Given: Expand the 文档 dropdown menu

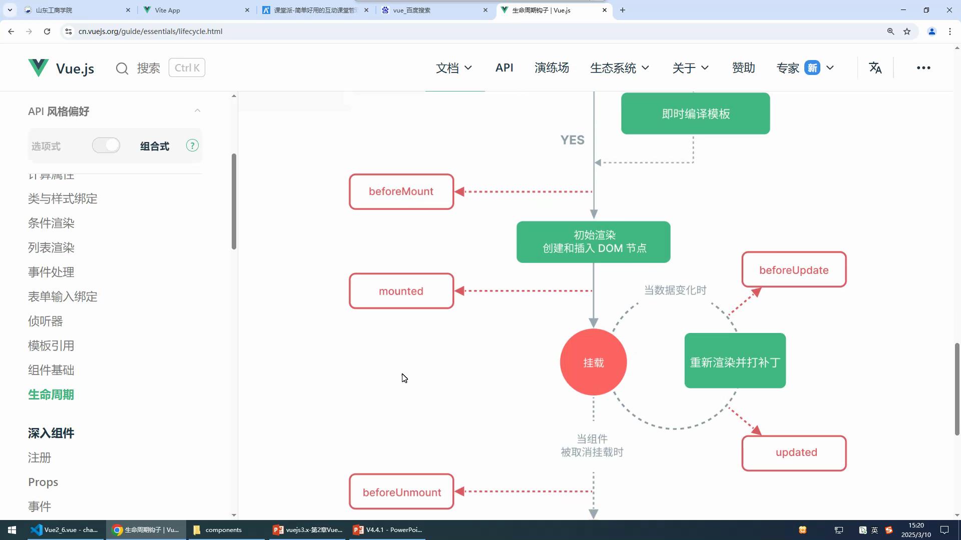Looking at the screenshot, I should [x=453, y=68].
